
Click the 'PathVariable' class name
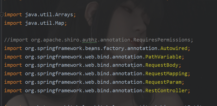(163, 57)
